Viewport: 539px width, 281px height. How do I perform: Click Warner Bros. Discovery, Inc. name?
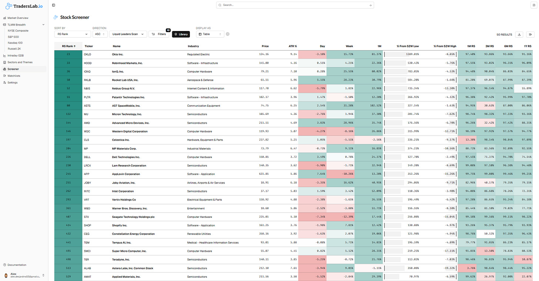[x=130, y=208]
